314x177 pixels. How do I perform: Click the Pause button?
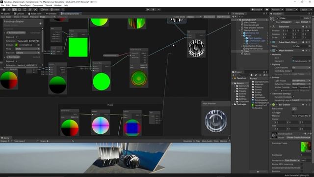point(154,9)
